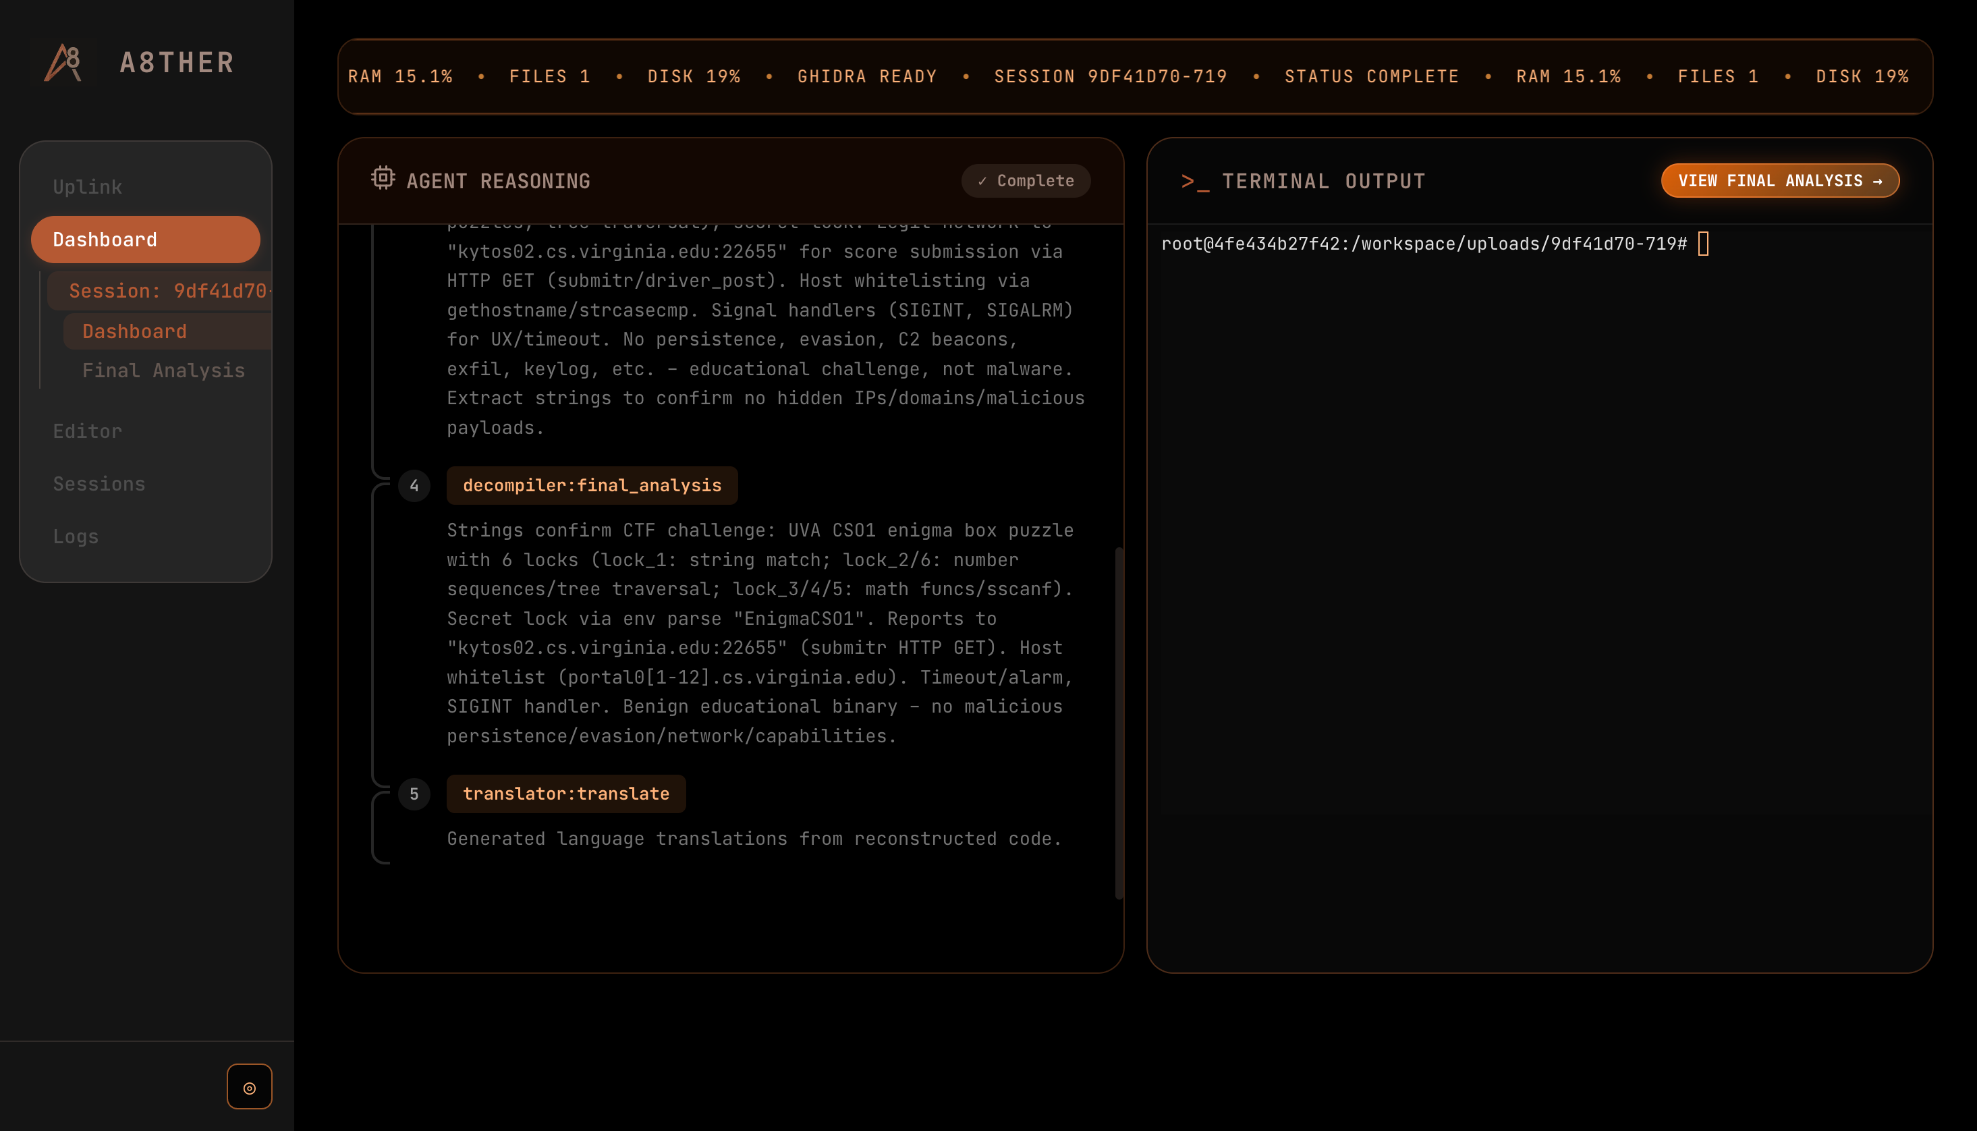1977x1131 pixels.
Task: Click the translator:translate step tag
Action: tap(565, 794)
